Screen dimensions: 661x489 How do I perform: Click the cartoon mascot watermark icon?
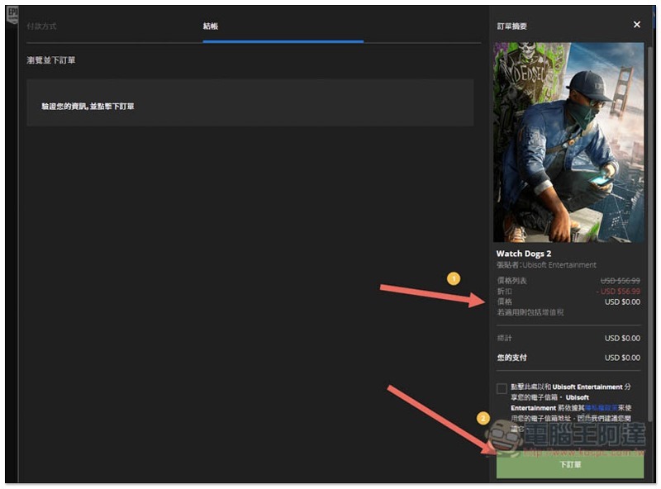pos(505,435)
